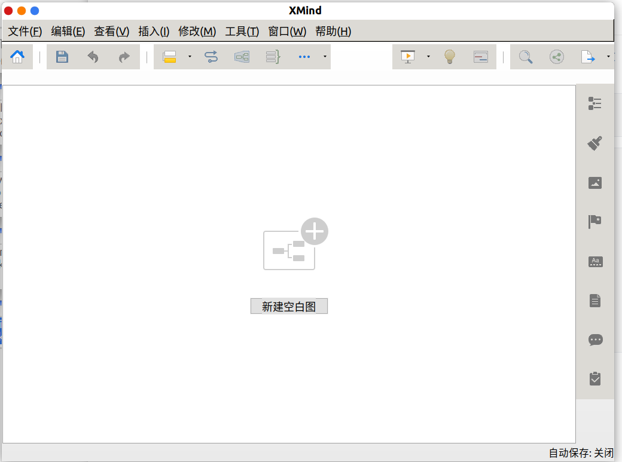
Task: Open the Task info clipboard panel
Action: click(x=594, y=379)
